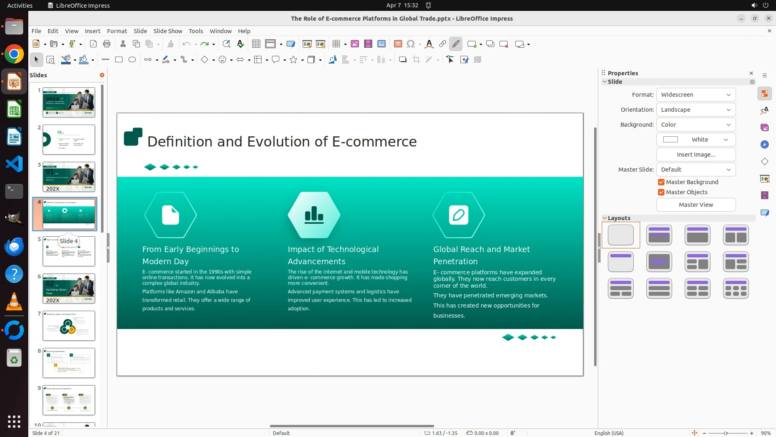776x437 pixels.
Task: Toggle the Display Grid icon
Action: pyautogui.click(x=256, y=44)
